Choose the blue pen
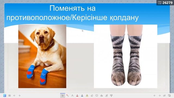 point(82,96)
